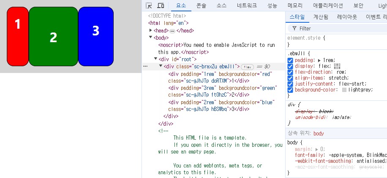Screen dimensions: 387x178
Task: Click the blue box labeled 3
Action: tap(96, 37)
